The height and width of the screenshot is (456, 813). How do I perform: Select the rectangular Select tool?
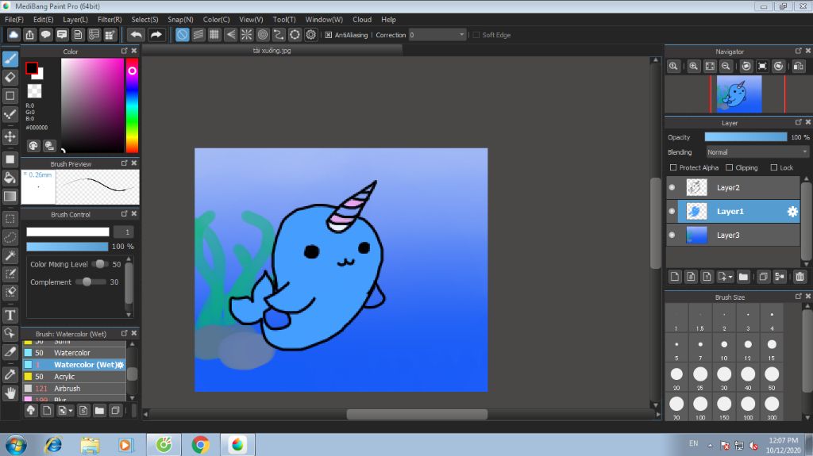point(10,219)
